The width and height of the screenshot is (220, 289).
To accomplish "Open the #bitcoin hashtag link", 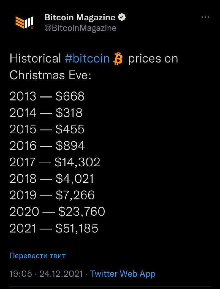I will click(x=87, y=59).
